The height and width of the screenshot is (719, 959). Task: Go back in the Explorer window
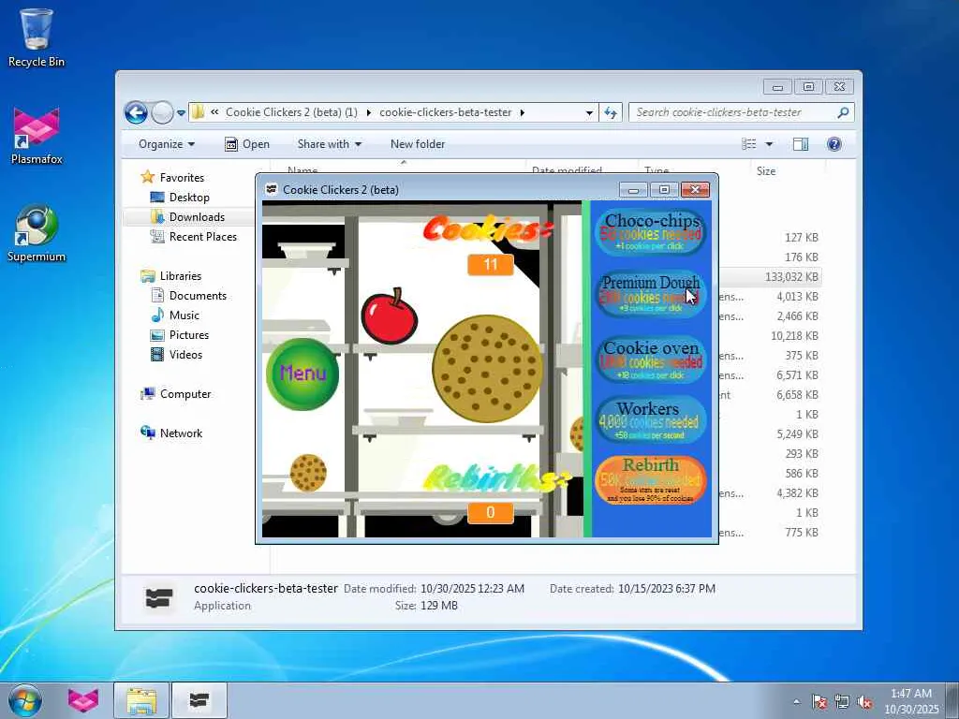tap(136, 112)
